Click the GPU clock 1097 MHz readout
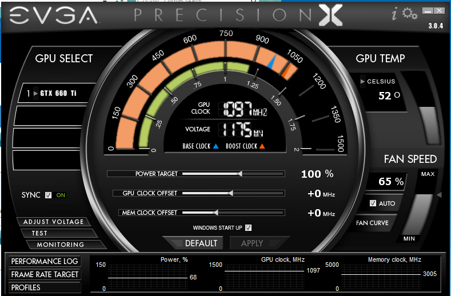451x296 pixels. coord(245,109)
